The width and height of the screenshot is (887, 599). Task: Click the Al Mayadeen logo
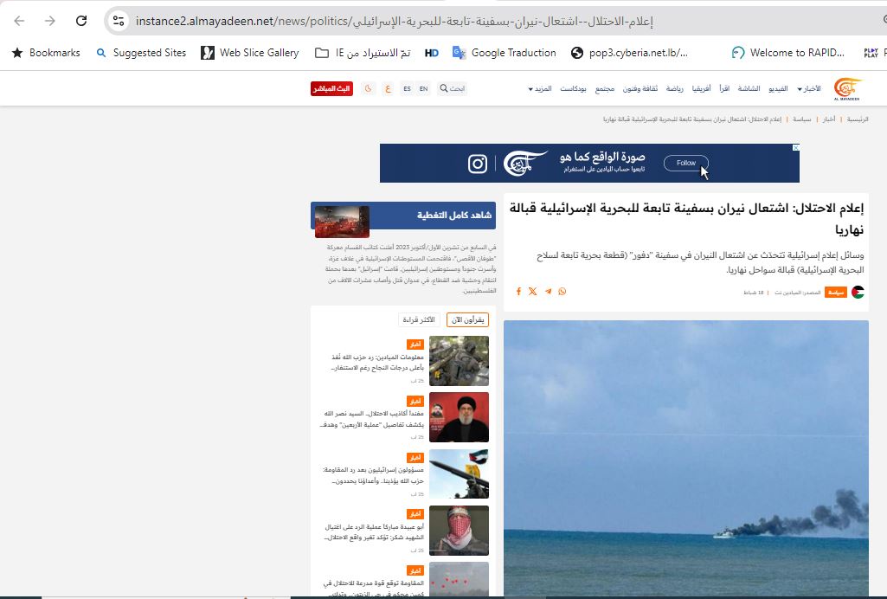847,88
